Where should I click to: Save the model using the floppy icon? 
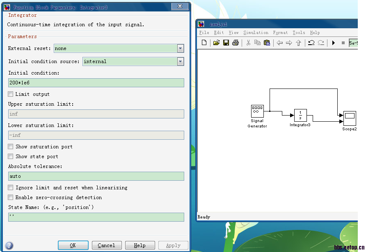tap(226, 43)
